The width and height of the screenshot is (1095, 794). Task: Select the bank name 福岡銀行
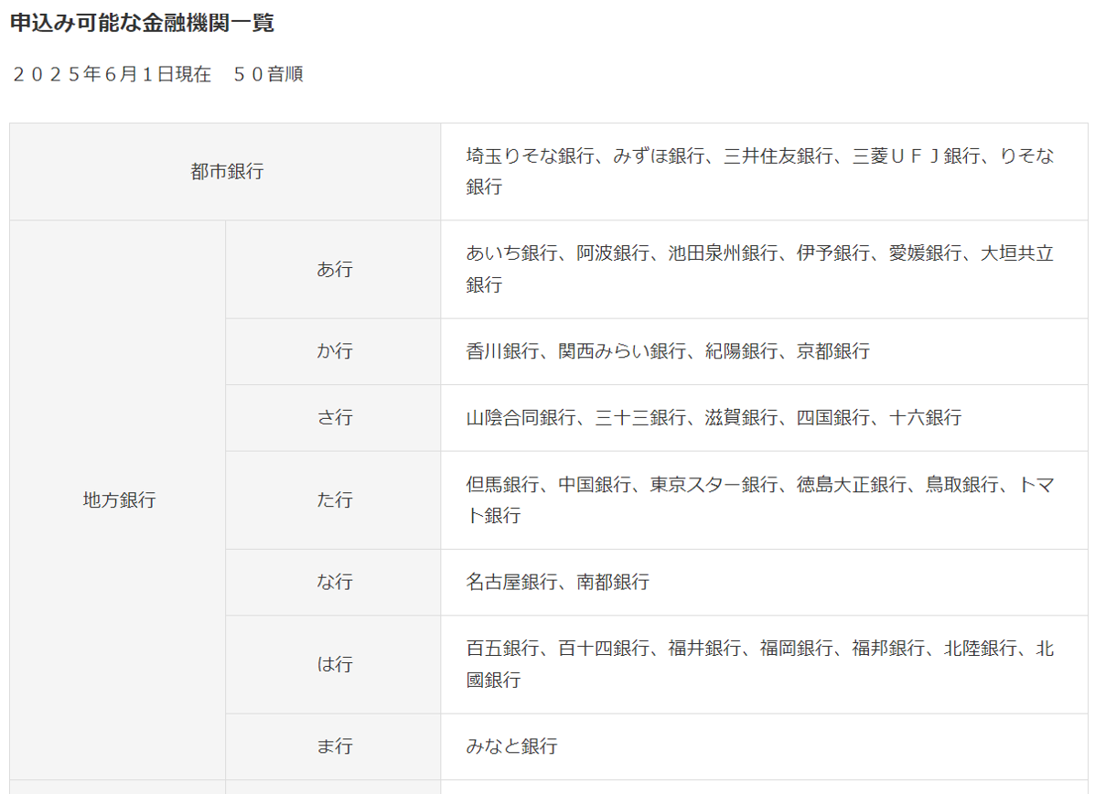[x=796, y=648]
